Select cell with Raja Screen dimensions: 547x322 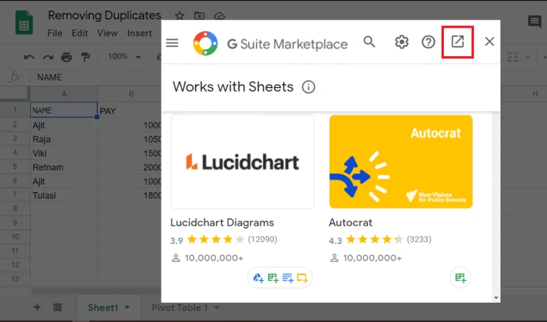click(x=64, y=139)
